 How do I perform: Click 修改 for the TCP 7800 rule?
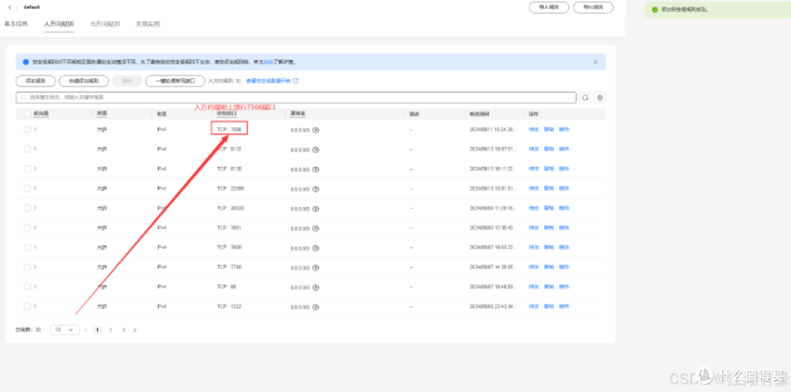pyautogui.click(x=534, y=247)
